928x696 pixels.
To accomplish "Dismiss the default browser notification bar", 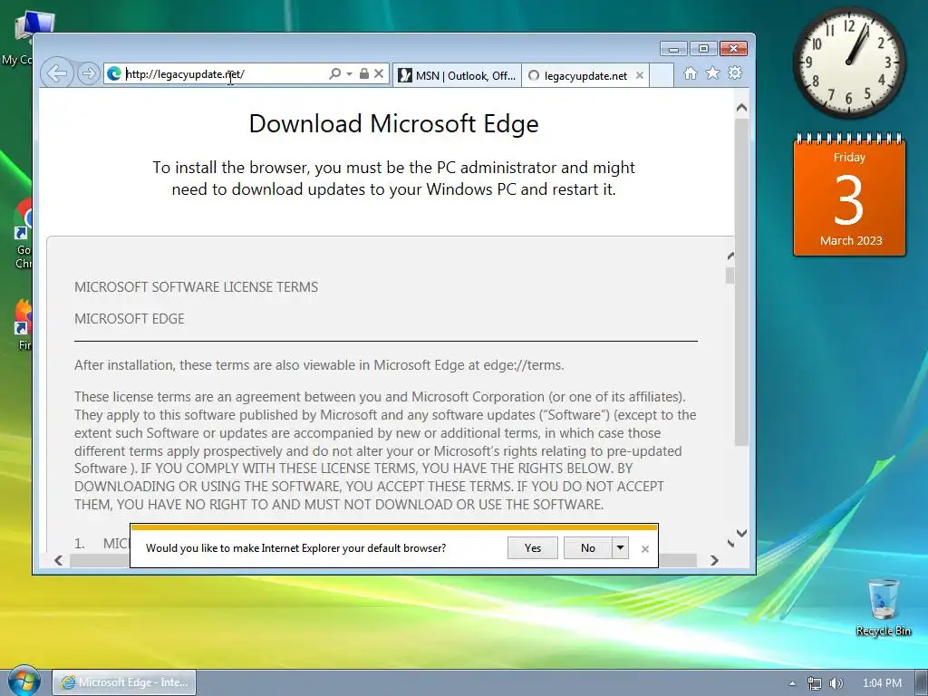I will coord(645,549).
